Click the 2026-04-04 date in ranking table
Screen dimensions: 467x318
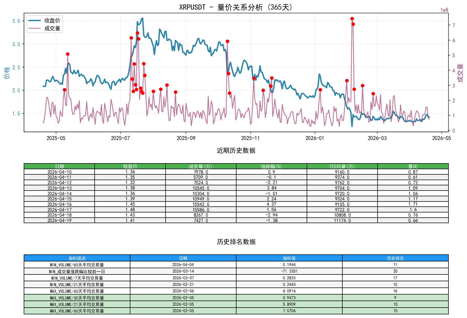[x=183, y=265]
